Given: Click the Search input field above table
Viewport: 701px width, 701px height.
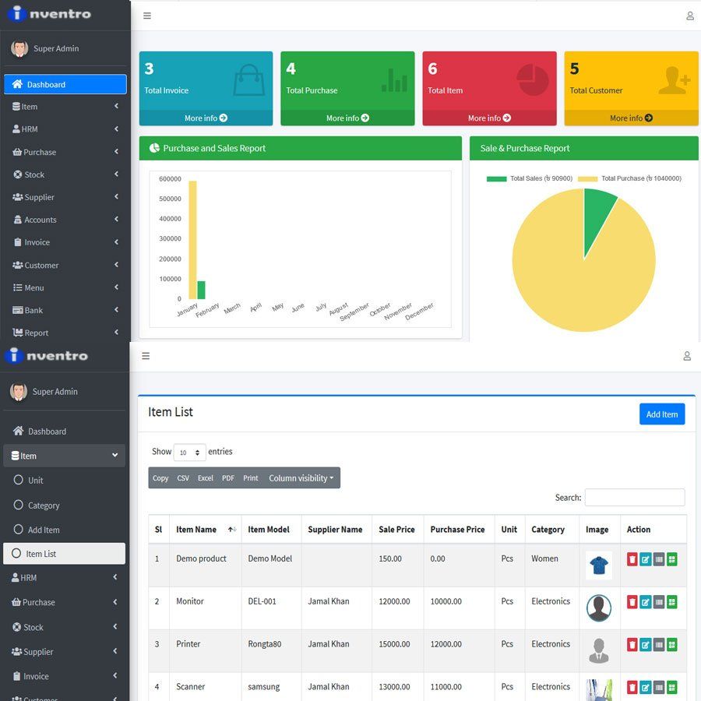Looking at the screenshot, I should 634,497.
